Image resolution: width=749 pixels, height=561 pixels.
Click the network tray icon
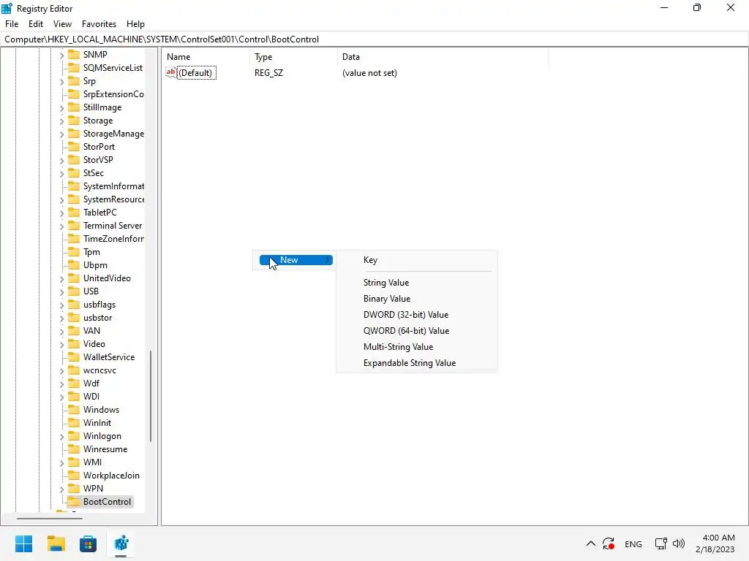click(660, 543)
